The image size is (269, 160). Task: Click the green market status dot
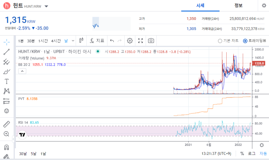(x=98, y=51)
